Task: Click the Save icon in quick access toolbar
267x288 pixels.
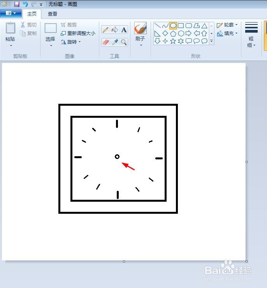Action: (x=17, y=4)
